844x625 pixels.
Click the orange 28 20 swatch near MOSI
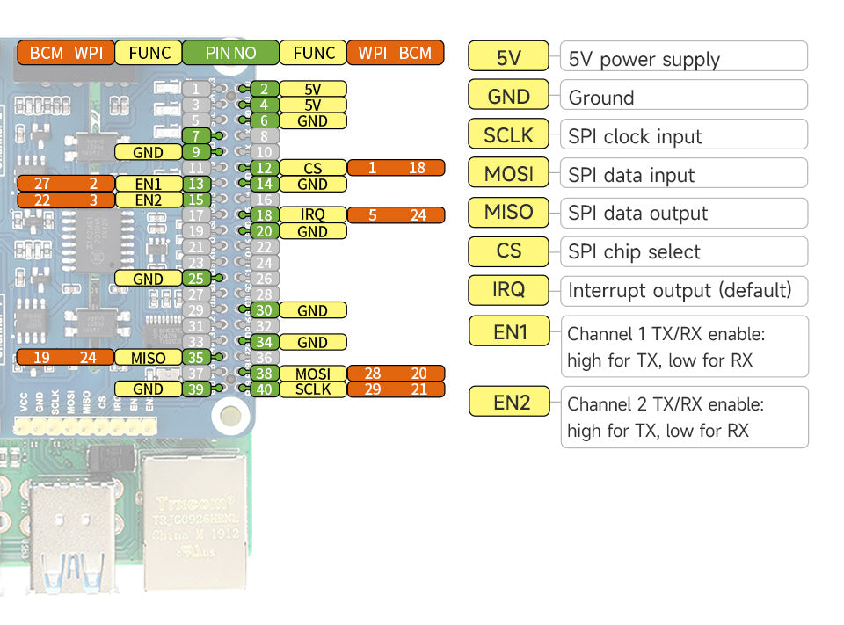coord(397,374)
